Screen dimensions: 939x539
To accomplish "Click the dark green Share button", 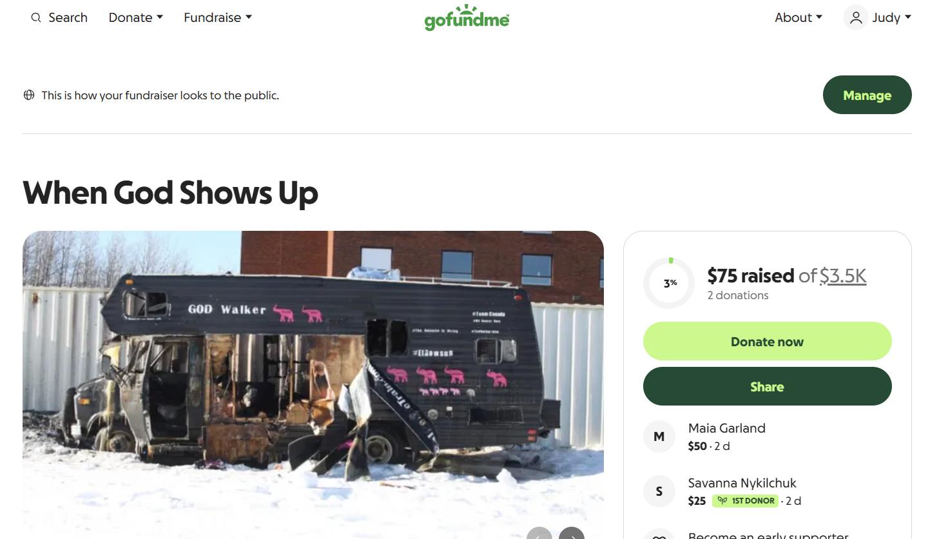I will coord(767,386).
